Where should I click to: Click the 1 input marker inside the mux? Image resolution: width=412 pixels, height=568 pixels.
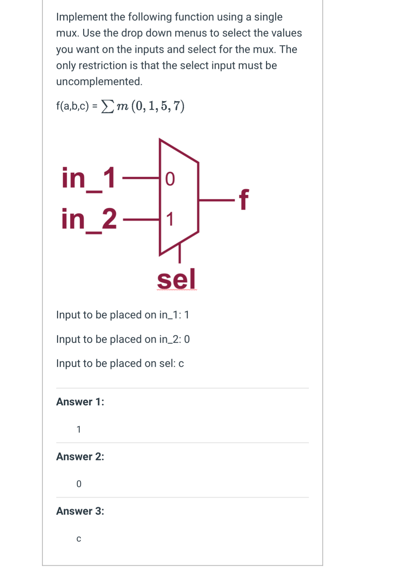pos(169,220)
